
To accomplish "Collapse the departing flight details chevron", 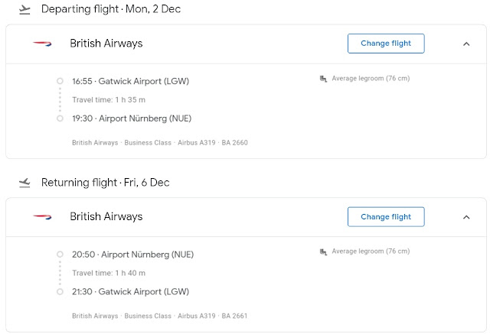I will (466, 44).
